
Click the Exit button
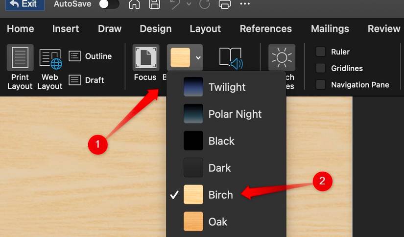(23, 4)
